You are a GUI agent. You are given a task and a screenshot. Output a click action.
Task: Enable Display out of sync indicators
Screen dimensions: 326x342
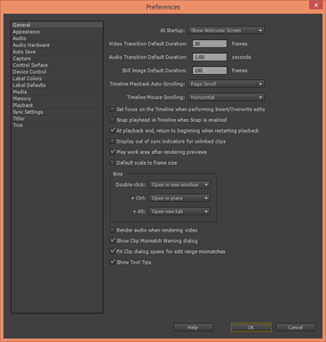point(112,142)
